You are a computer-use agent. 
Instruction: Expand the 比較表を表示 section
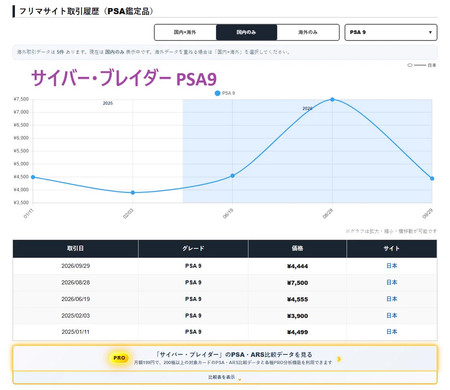[x=225, y=377]
